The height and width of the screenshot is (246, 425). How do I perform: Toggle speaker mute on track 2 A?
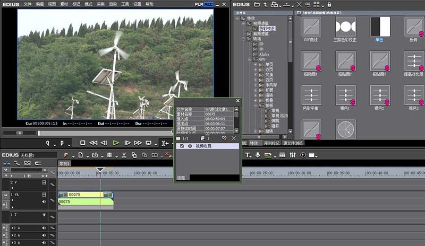pyautogui.click(x=44, y=235)
